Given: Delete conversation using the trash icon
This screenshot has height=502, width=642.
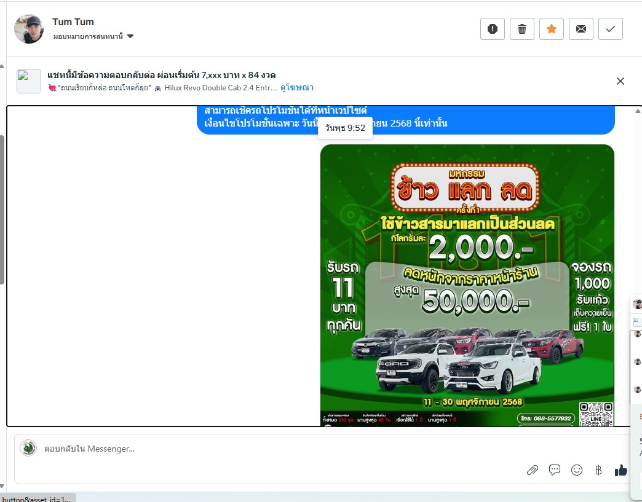Looking at the screenshot, I should 521,29.
